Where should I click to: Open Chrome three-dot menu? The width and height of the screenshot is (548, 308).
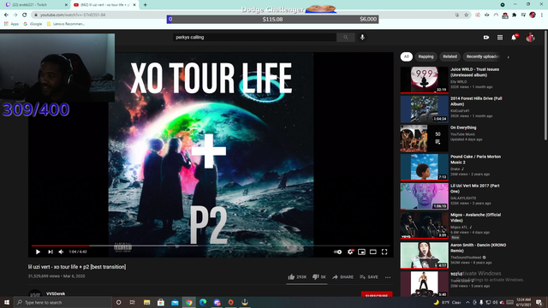tap(542, 15)
